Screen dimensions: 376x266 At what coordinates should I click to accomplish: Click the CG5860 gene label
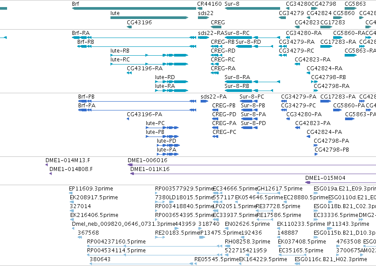point(344,13)
